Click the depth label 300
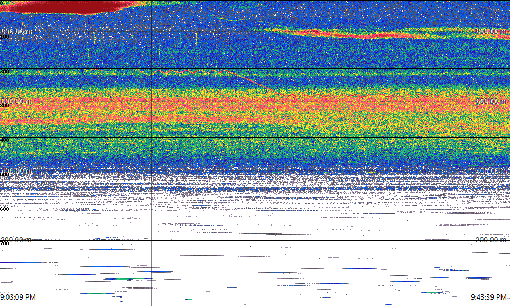 [x=5, y=105]
